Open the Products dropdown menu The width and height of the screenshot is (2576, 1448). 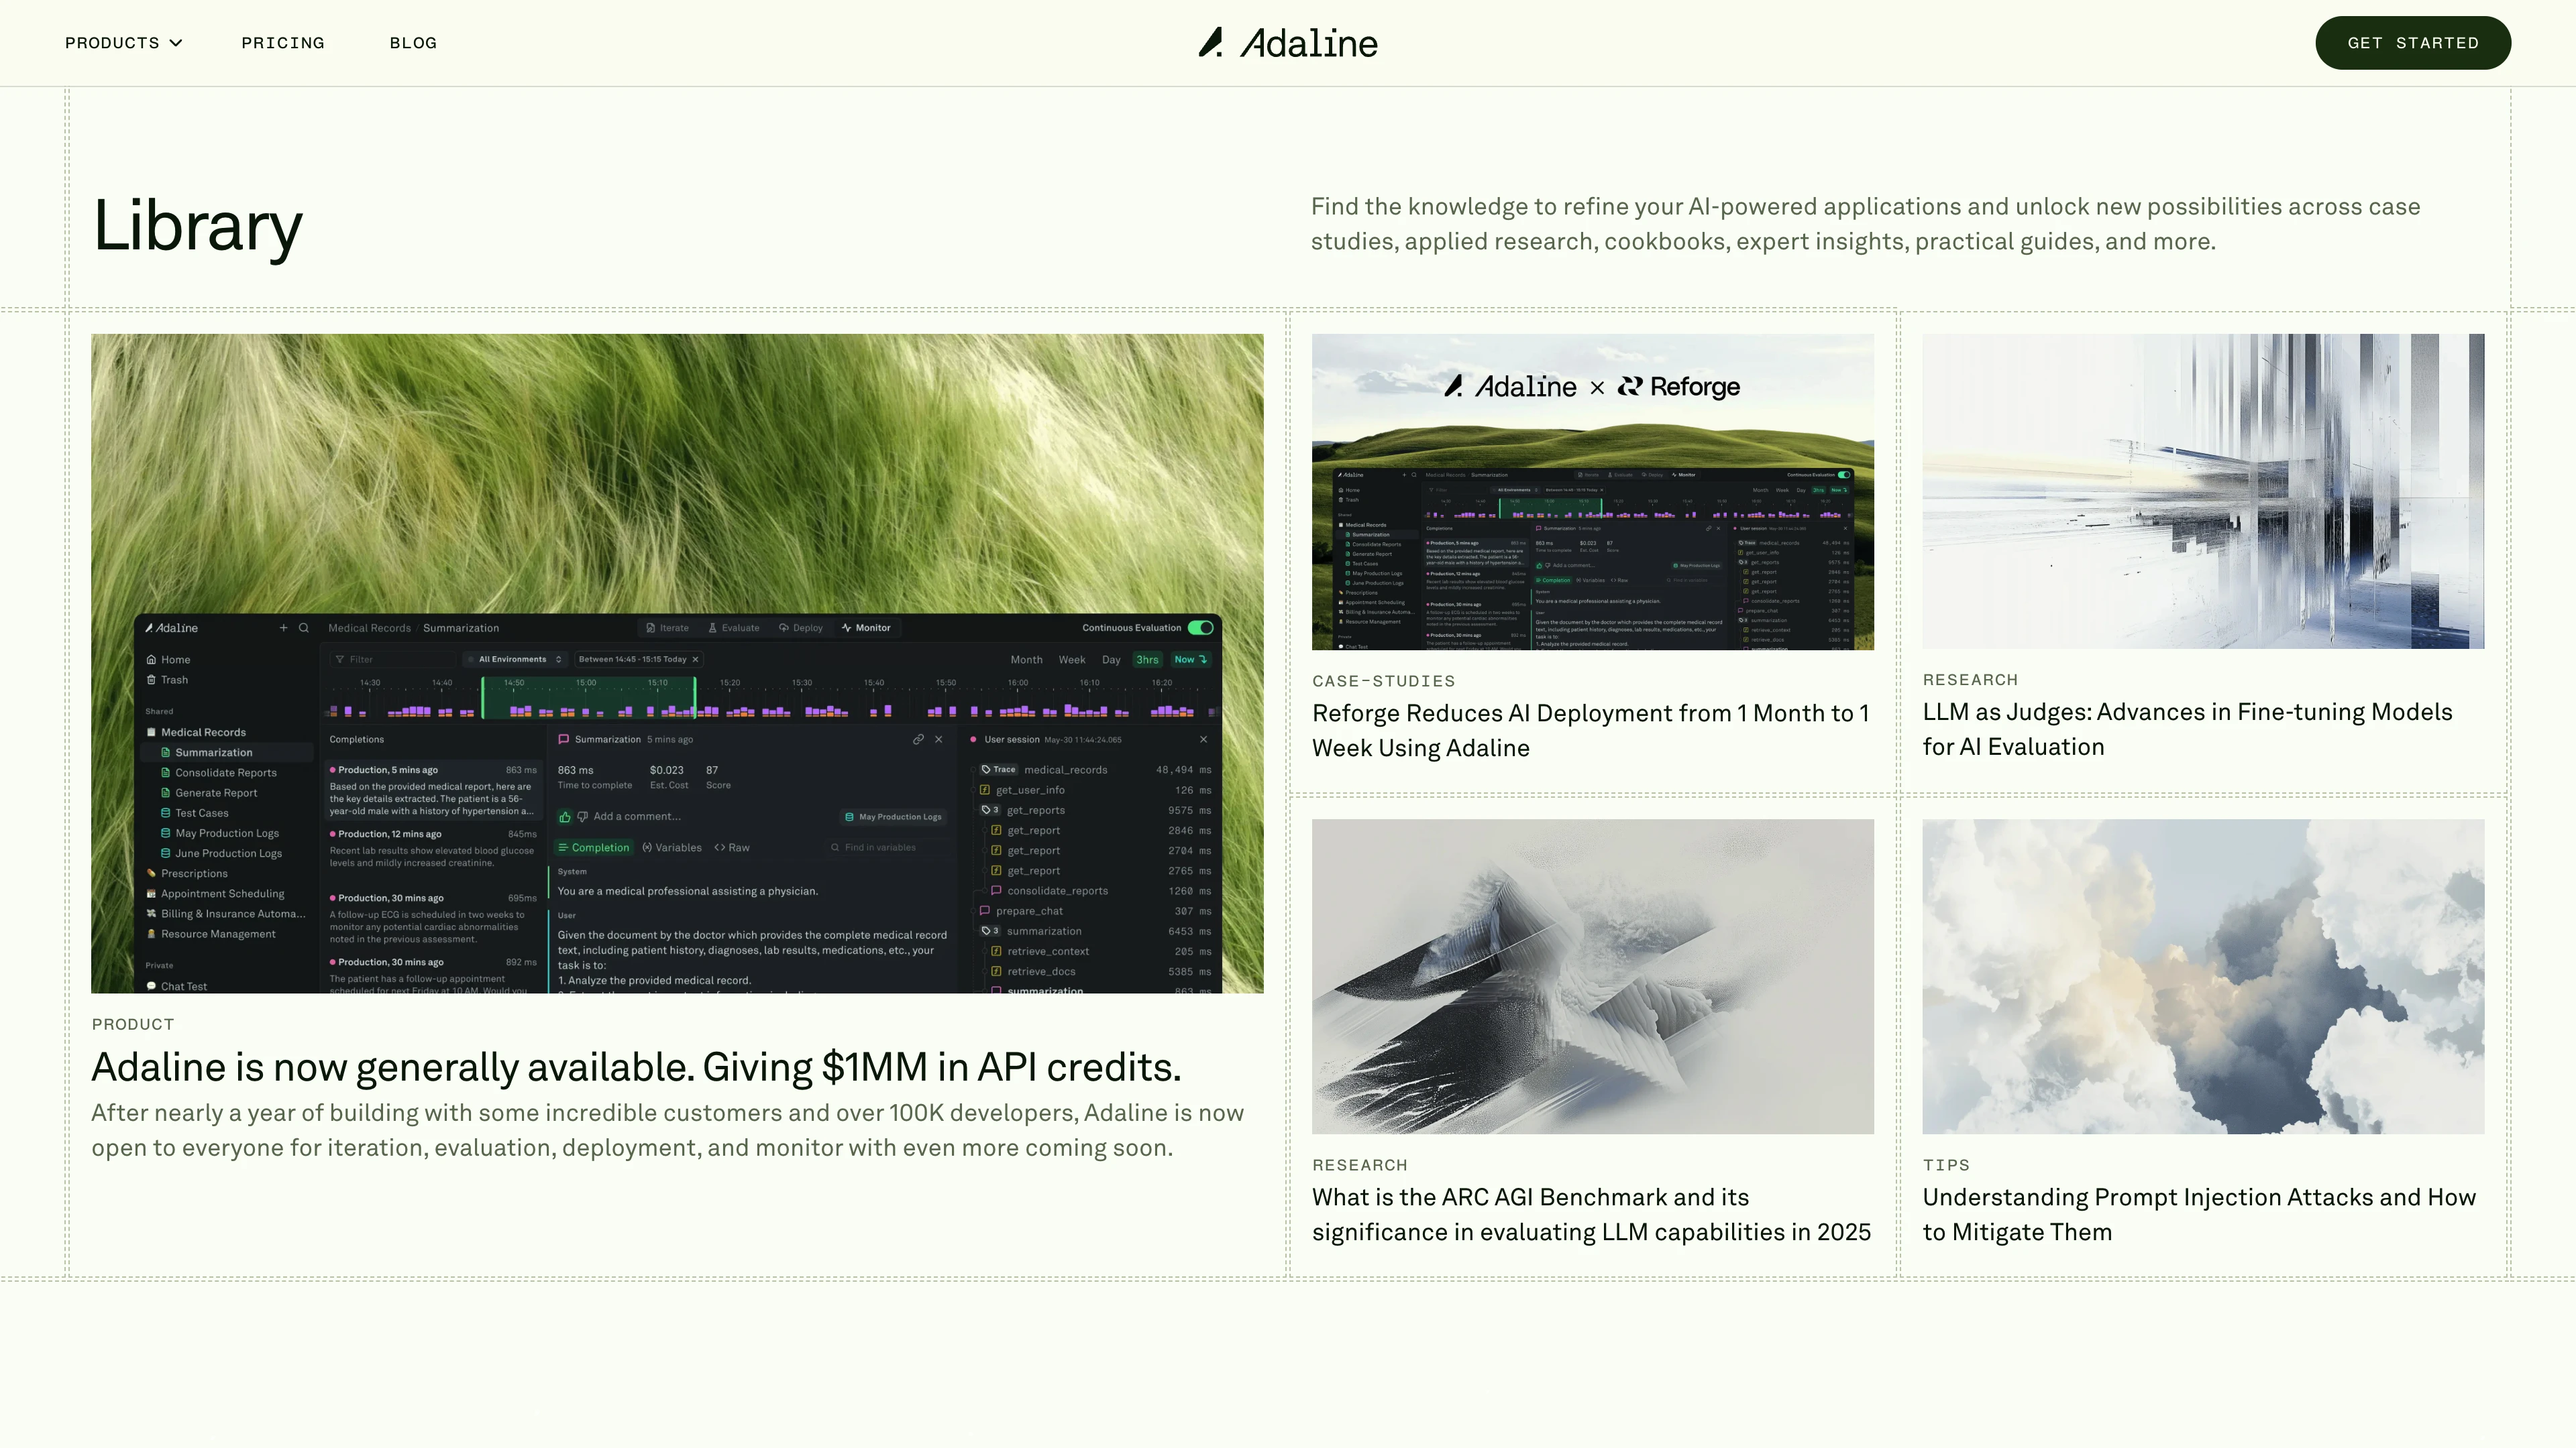(123, 43)
